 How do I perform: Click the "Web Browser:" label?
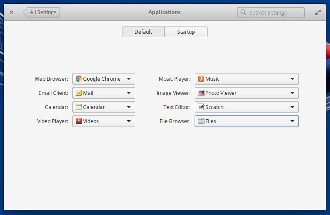click(x=51, y=79)
